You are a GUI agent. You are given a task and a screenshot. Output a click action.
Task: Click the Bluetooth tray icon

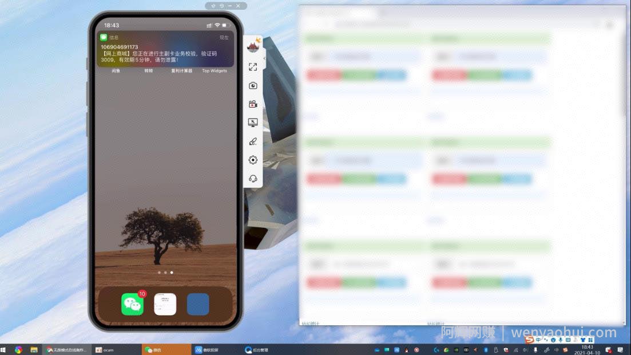pyautogui.click(x=486, y=350)
